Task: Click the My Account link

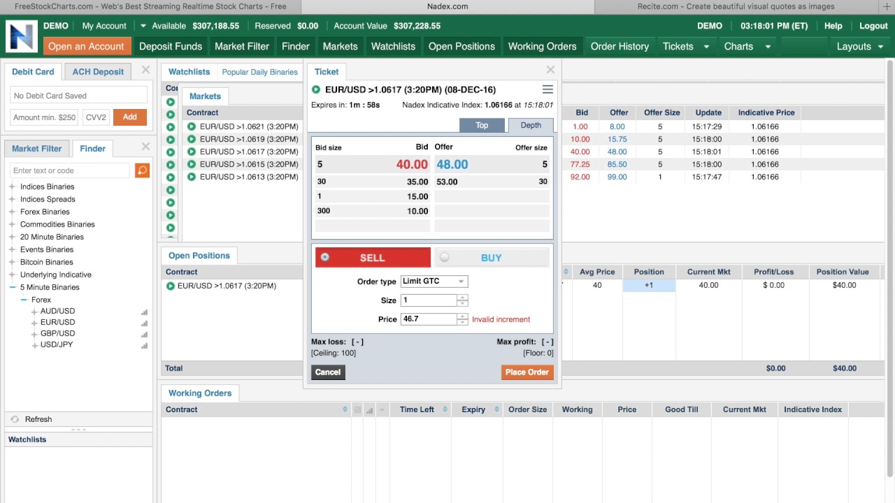Action: pos(104,26)
